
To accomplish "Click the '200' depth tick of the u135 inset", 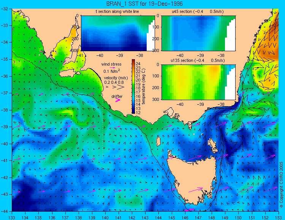I will pos(156,88).
